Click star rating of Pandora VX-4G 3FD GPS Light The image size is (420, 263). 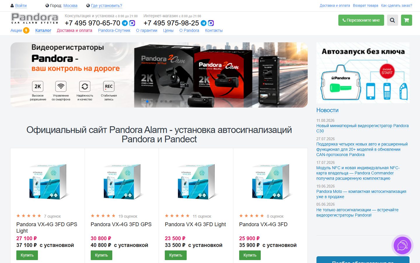click(x=29, y=216)
